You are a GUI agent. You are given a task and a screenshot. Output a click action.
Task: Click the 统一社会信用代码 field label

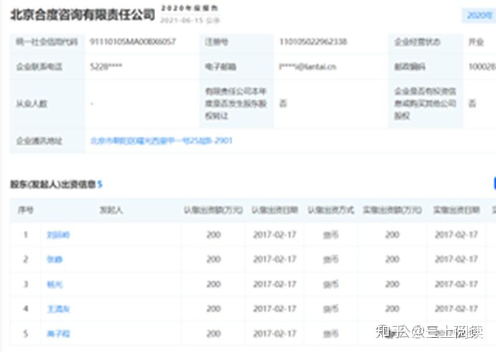(x=47, y=42)
